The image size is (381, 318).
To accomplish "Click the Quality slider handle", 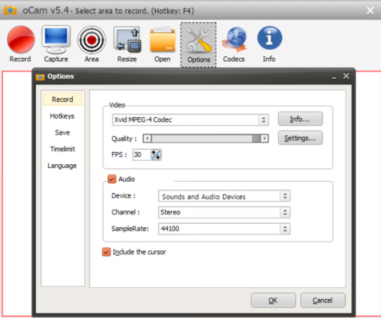I will pyautogui.click(x=256, y=139).
